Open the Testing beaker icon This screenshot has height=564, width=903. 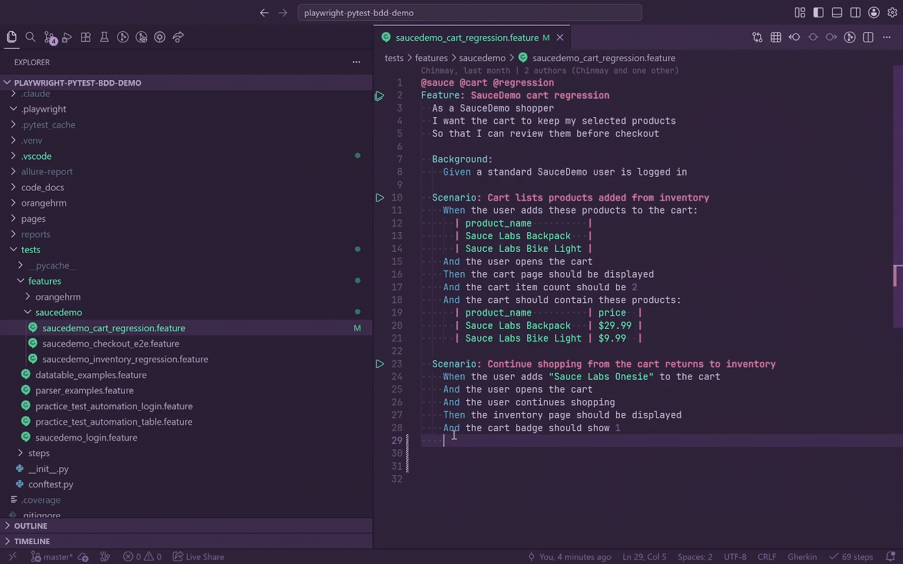[x=104, y=37]
